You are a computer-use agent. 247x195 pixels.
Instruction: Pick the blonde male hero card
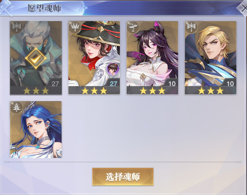(210, 58)
